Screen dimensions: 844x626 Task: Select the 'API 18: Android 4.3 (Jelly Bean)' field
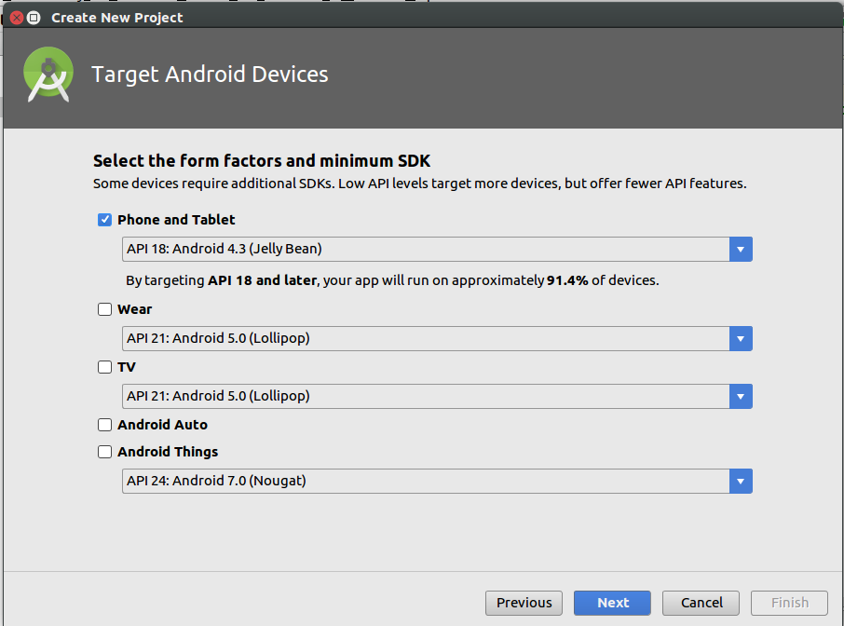pos(437,250)
